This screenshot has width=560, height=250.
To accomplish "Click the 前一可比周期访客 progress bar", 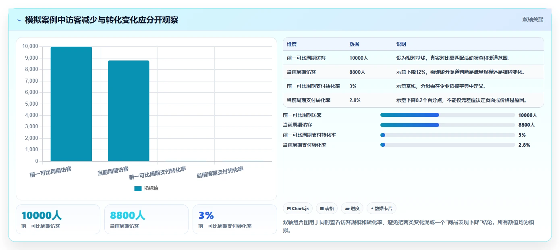I will 448,115.
